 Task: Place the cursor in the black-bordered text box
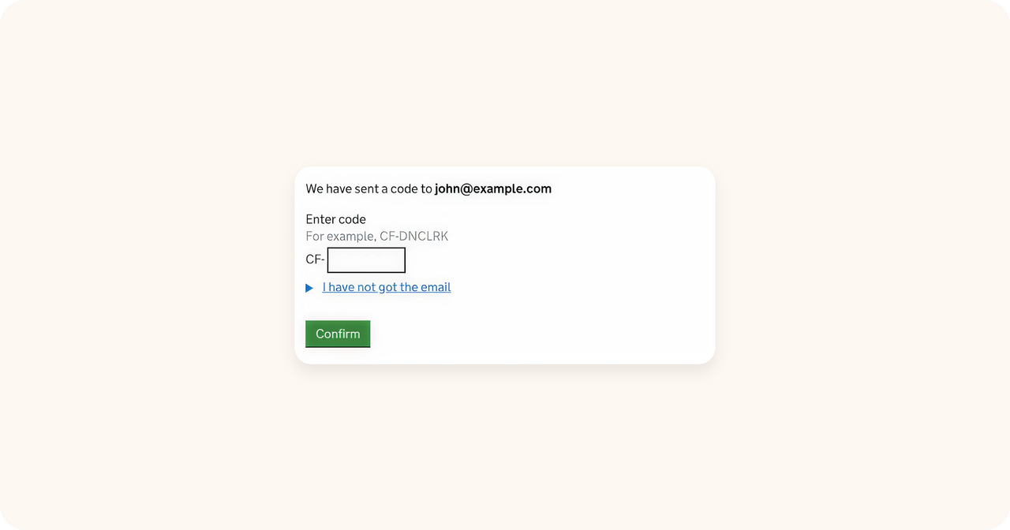pyautogui.click(x=366, y=260)
